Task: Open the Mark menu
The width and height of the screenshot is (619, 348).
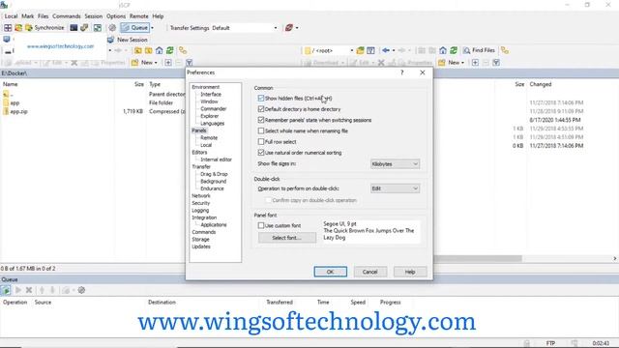Action: [28, 16]
